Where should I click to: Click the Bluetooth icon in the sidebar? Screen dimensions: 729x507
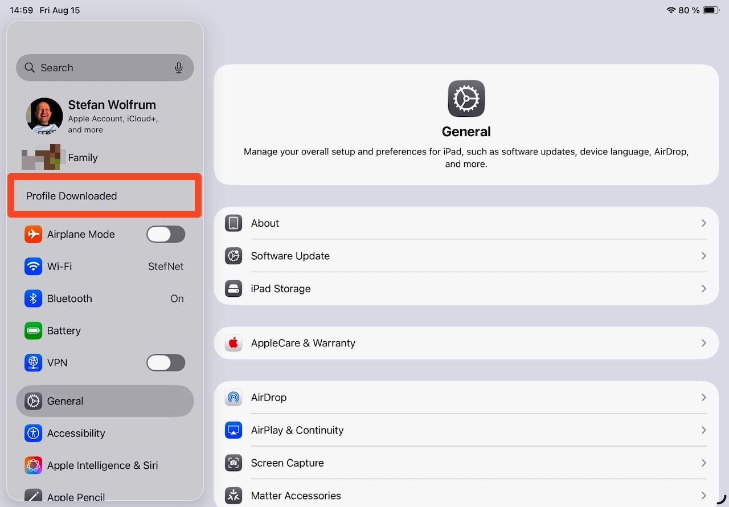(x=33, y=299)
